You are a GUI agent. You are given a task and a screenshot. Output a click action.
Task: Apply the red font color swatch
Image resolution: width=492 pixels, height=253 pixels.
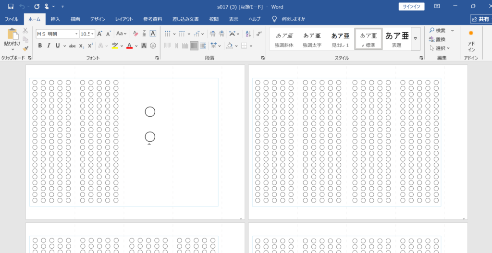click(x=129, y=46)
